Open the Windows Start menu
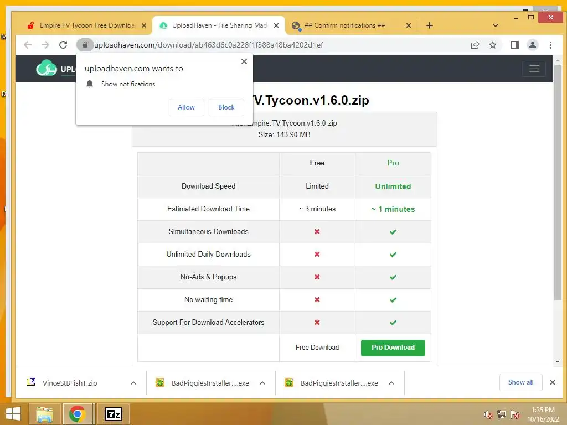The width and height of the screenshot is (567, 425). 13,414
